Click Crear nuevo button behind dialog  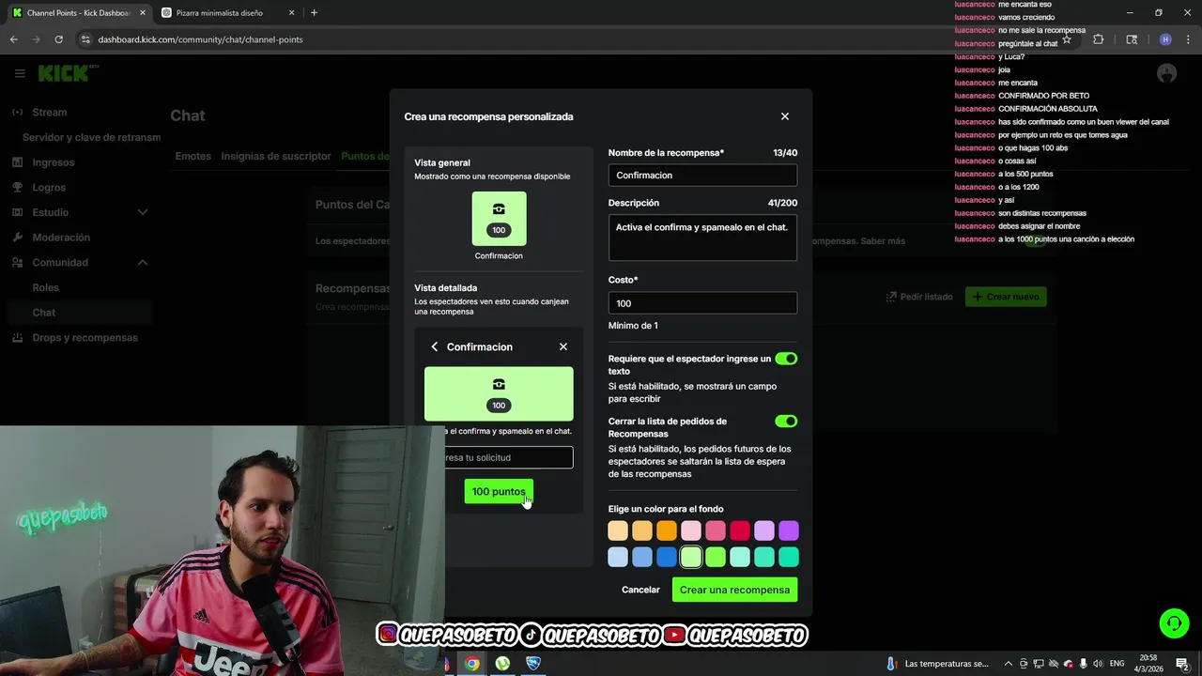[1006, 297]
